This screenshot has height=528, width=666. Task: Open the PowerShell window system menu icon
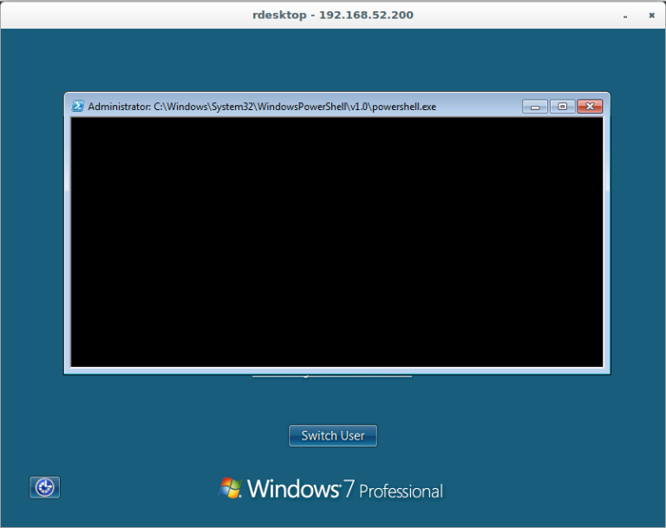pyautogui.click(x=77, y=107)
